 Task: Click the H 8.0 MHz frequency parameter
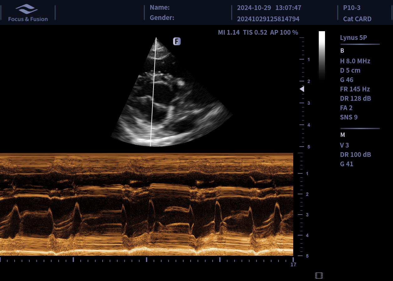355,61
